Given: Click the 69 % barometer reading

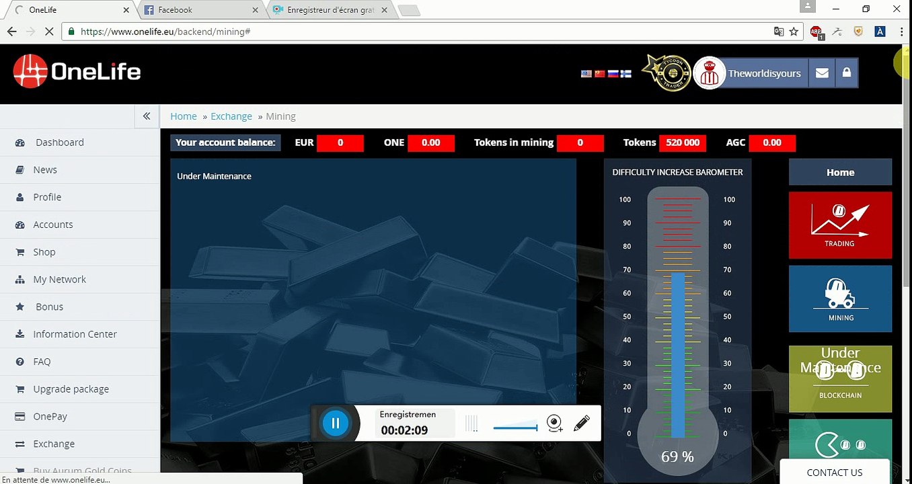Looking at the screenshot, I should pos(677,457).
